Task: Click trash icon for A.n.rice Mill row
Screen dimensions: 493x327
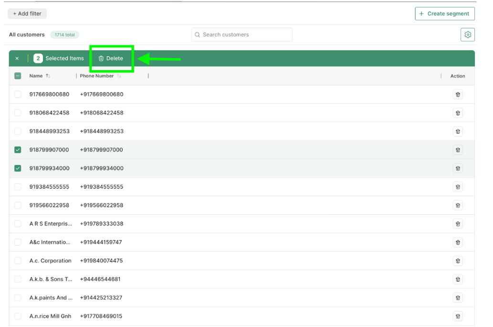Action: pyautogui.click(x=457, y=316)
